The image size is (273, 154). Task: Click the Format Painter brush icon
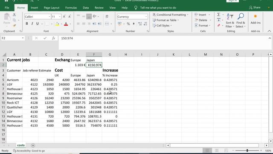[x=15, y=26]
